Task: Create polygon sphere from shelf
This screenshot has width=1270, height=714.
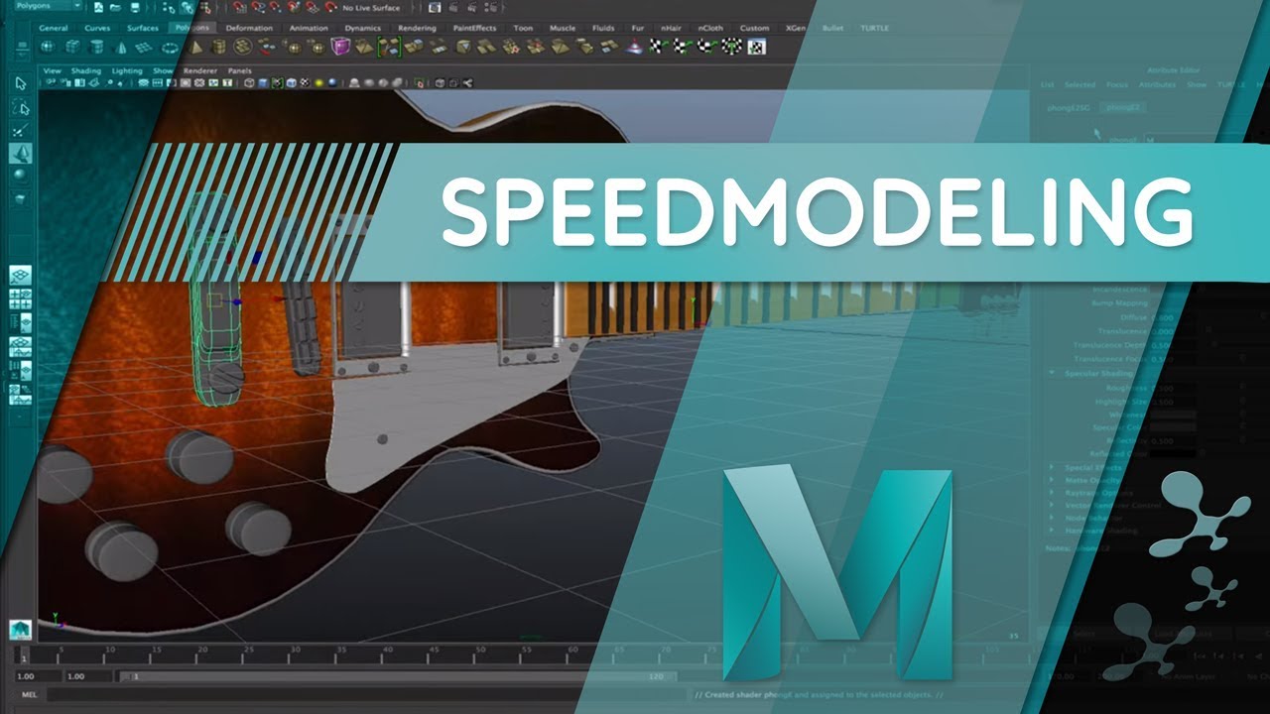Action: [x=49, y=47]
